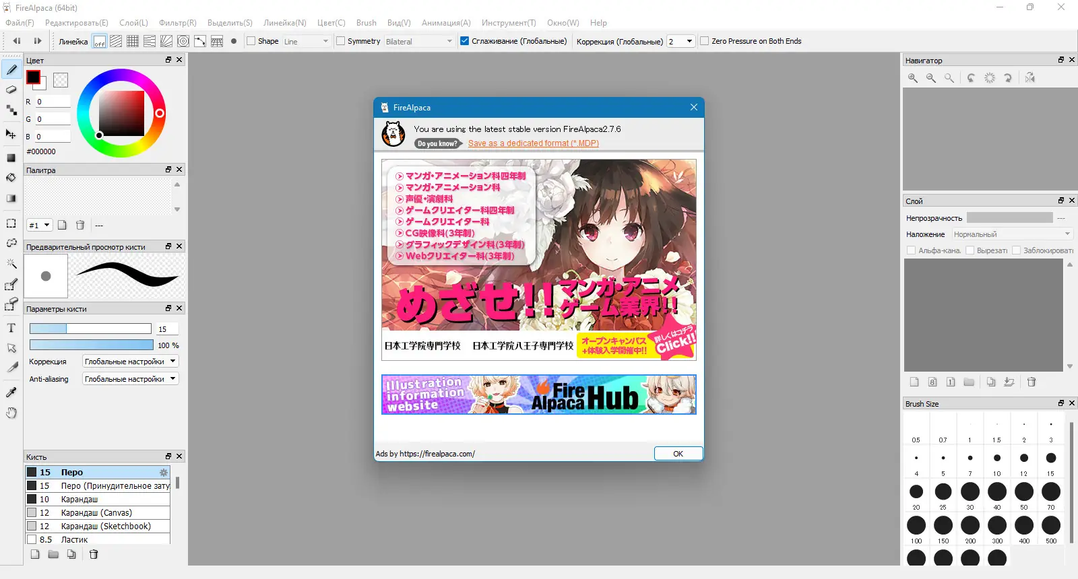Click the zoom out magnifier in Navigator

[x=931, y=78]
